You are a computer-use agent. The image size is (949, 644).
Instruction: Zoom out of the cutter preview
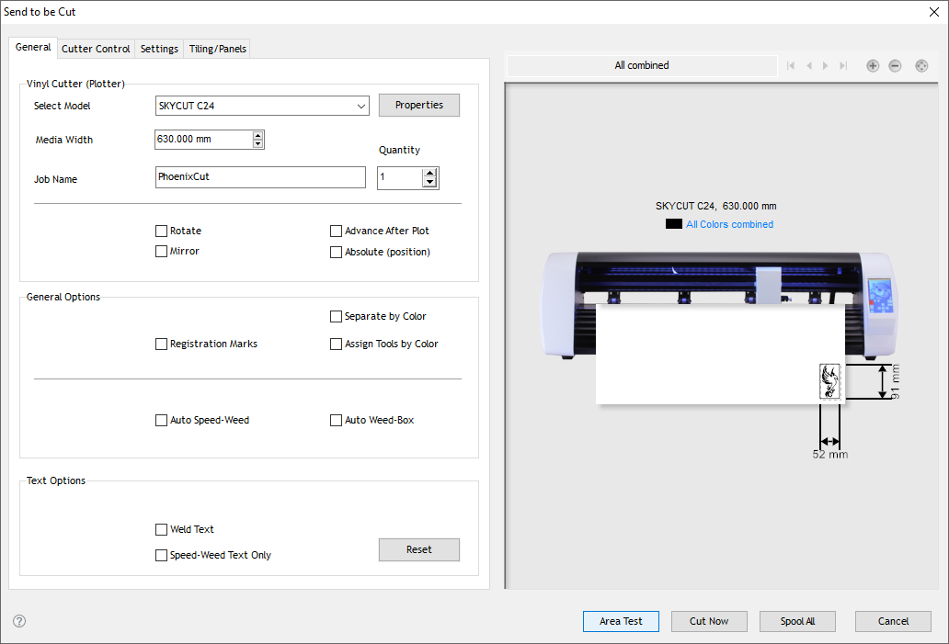895,66
